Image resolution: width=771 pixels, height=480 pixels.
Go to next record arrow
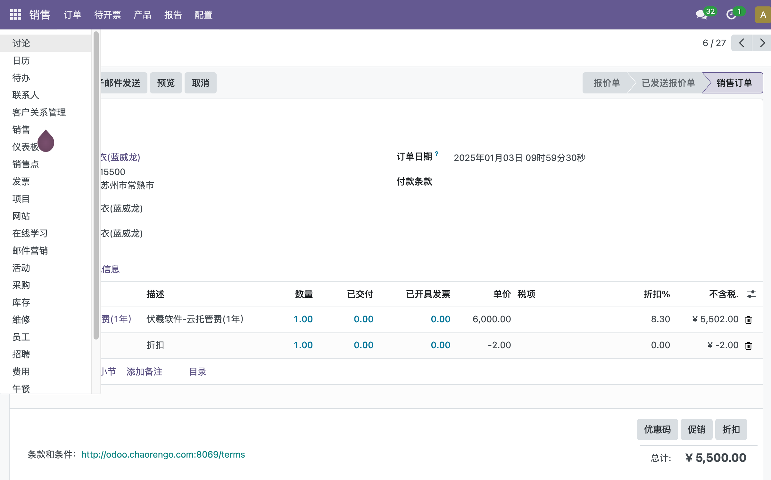[x=762, y=43]
